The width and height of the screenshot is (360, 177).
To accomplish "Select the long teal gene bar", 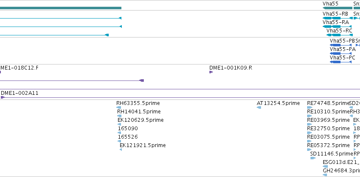I will (60, 8).
